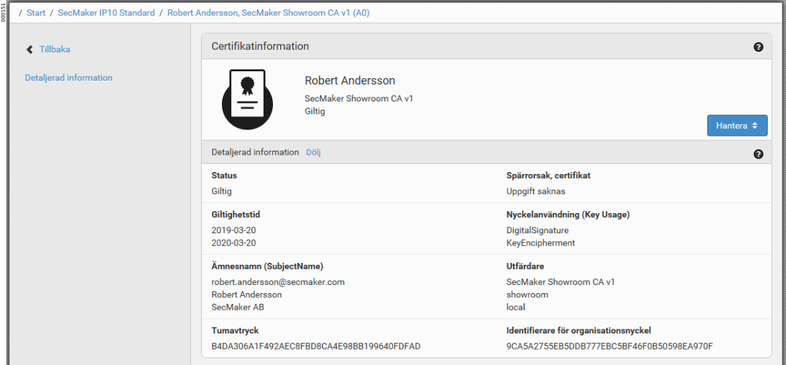Click the Tumavtryck thumbprint hash value
786x365 pixels.
315,346
